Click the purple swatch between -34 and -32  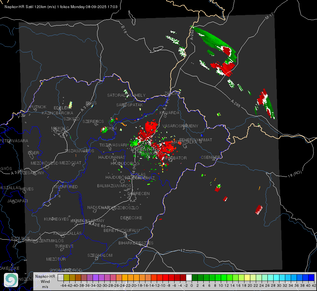click(x=96, y=278)
